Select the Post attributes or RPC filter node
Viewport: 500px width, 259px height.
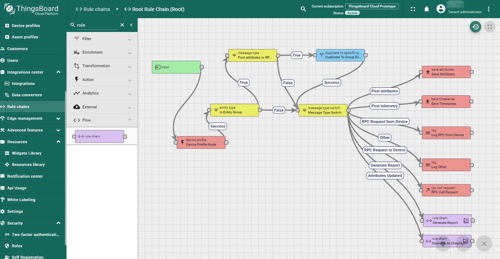click(x=253, y=55)
